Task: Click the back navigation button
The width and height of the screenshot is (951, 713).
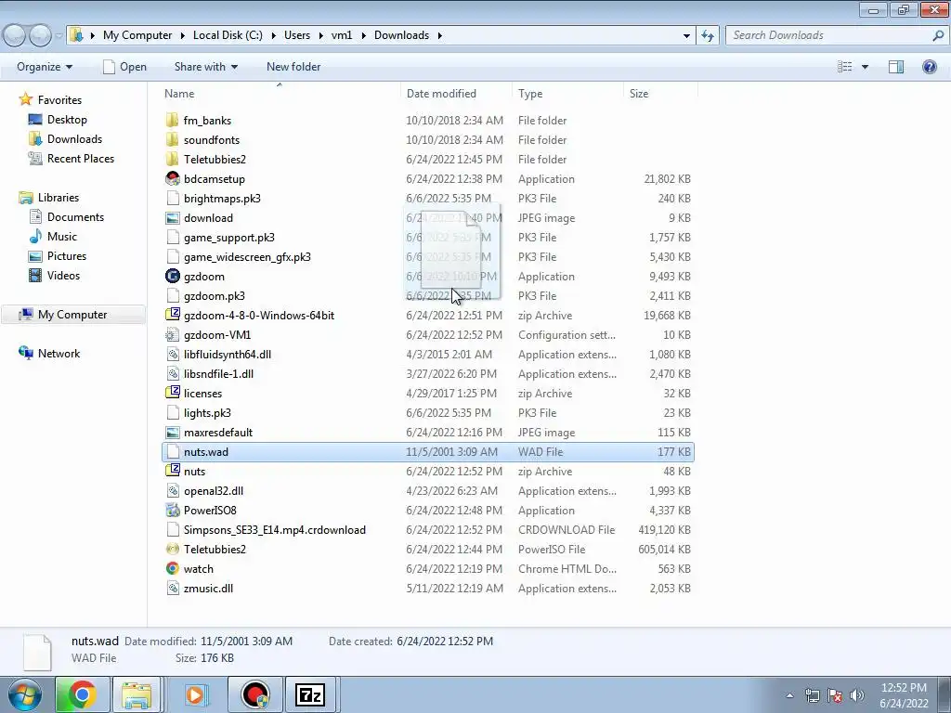Action: 15,36
